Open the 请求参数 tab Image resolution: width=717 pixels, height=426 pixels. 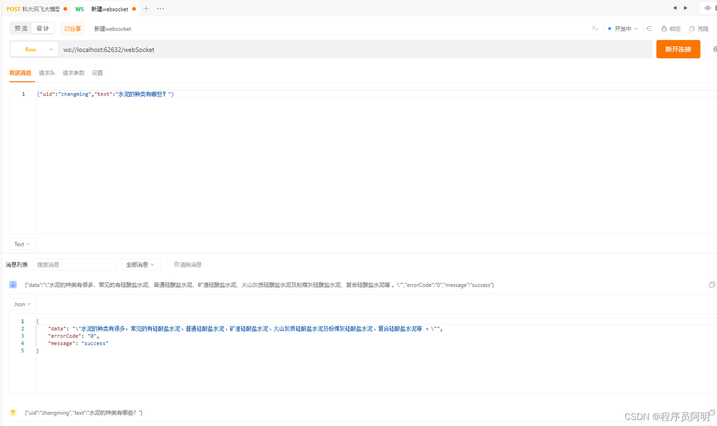click(74, 73)
